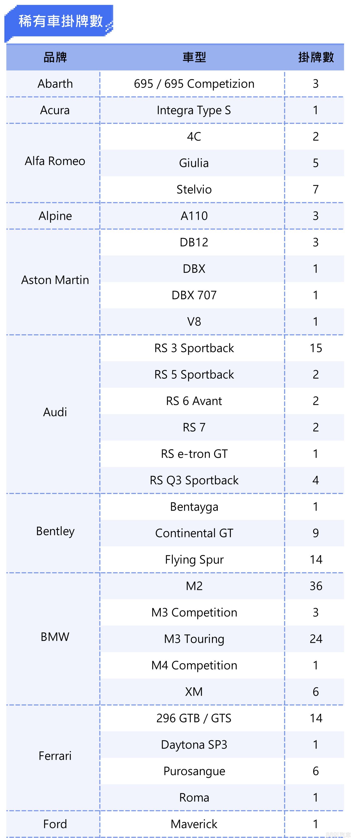Click the 掛牌數 column header
The width and height of the screenshot is (351, 838).
click(316, 57)
